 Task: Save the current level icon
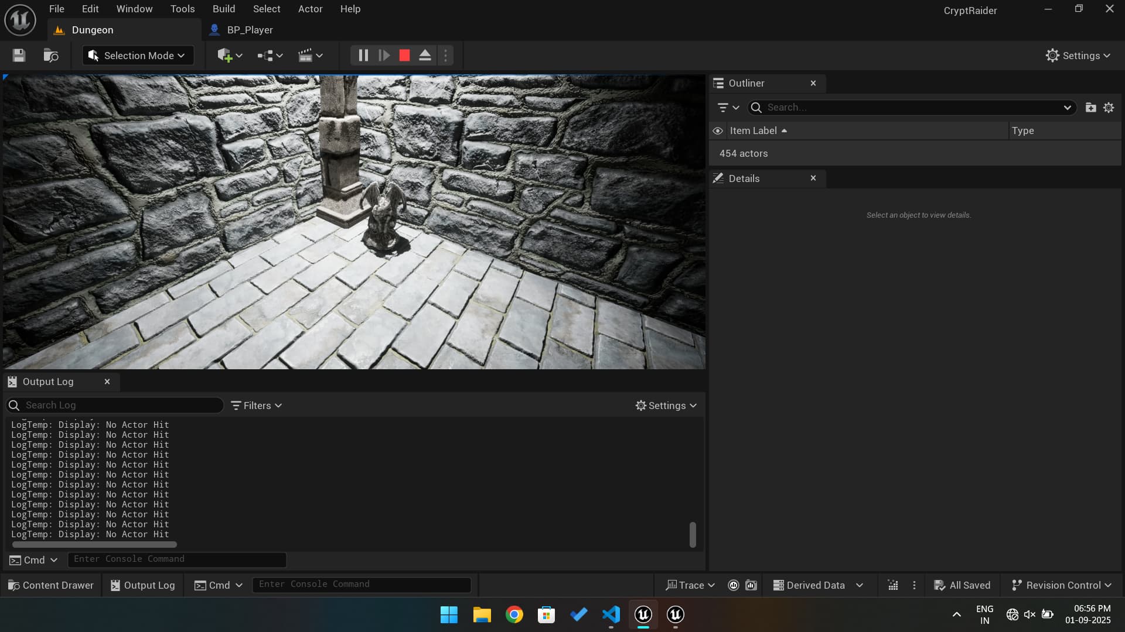tap(19, 56)
